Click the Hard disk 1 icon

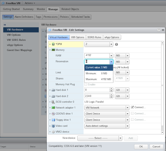point(53,90)
